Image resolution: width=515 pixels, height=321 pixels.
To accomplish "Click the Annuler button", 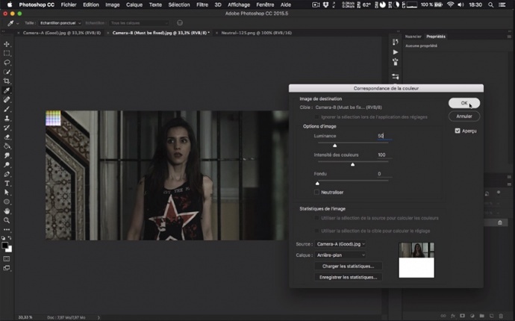I will 464,116.
